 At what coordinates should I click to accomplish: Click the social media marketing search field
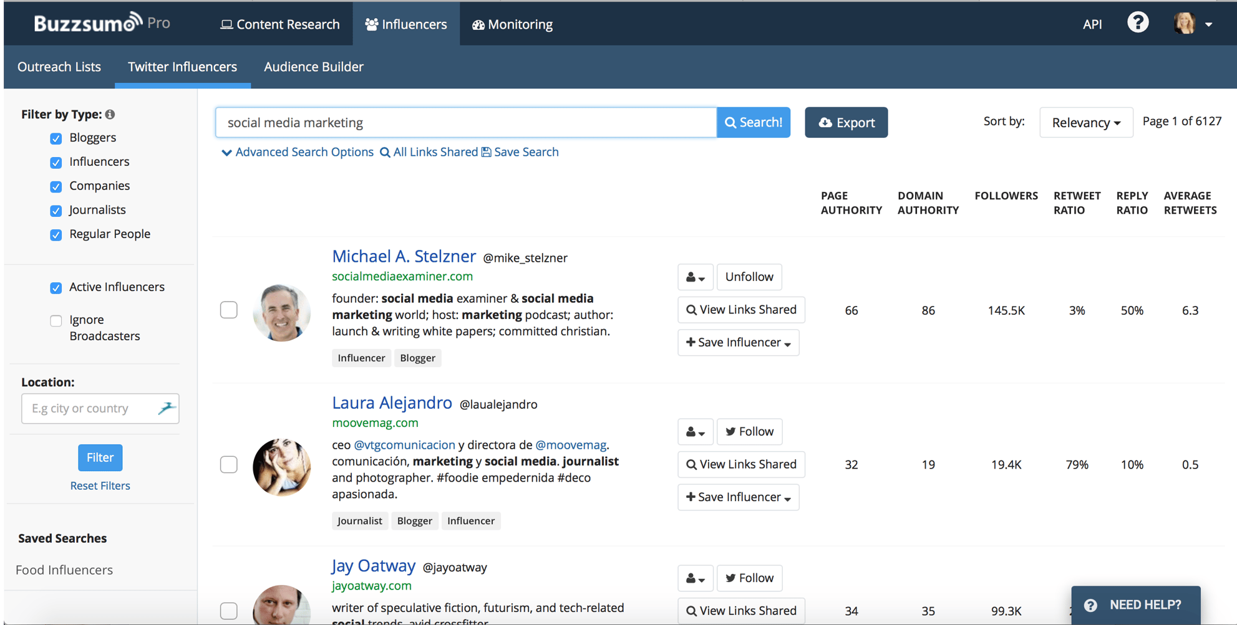click(466, 123)
